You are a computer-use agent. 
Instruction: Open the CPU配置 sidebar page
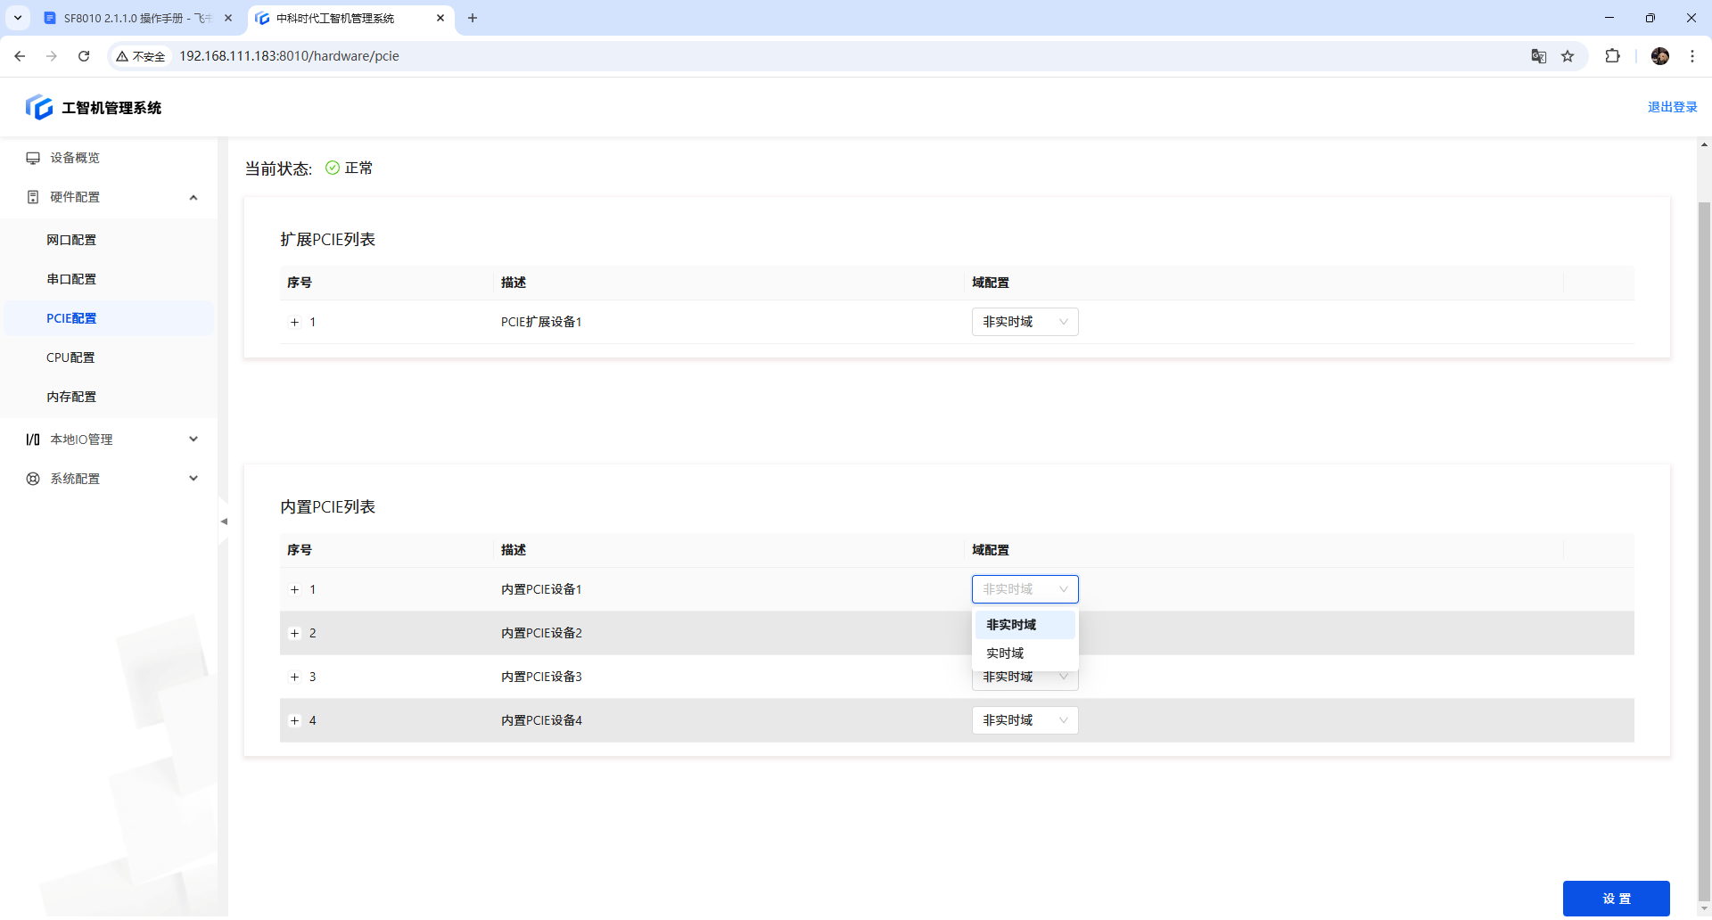(70, 357)
